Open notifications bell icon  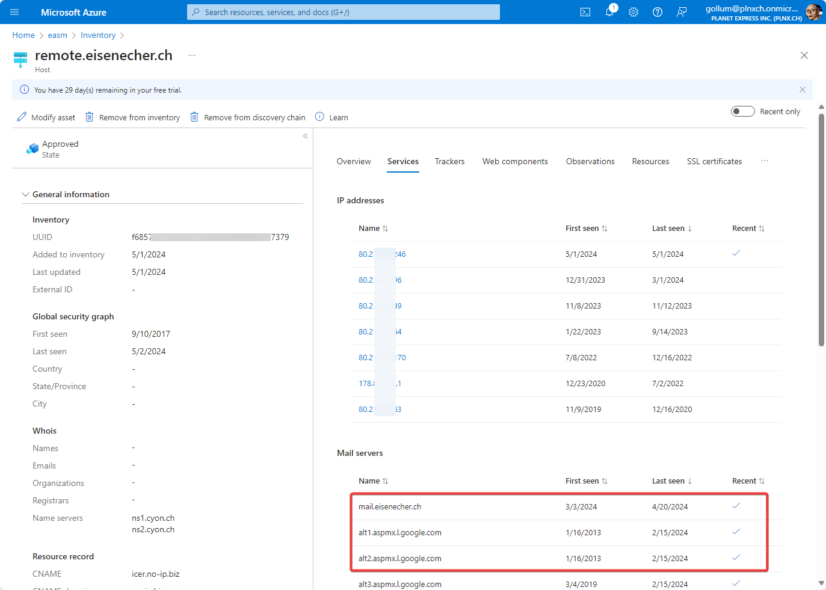pos(609,12)
